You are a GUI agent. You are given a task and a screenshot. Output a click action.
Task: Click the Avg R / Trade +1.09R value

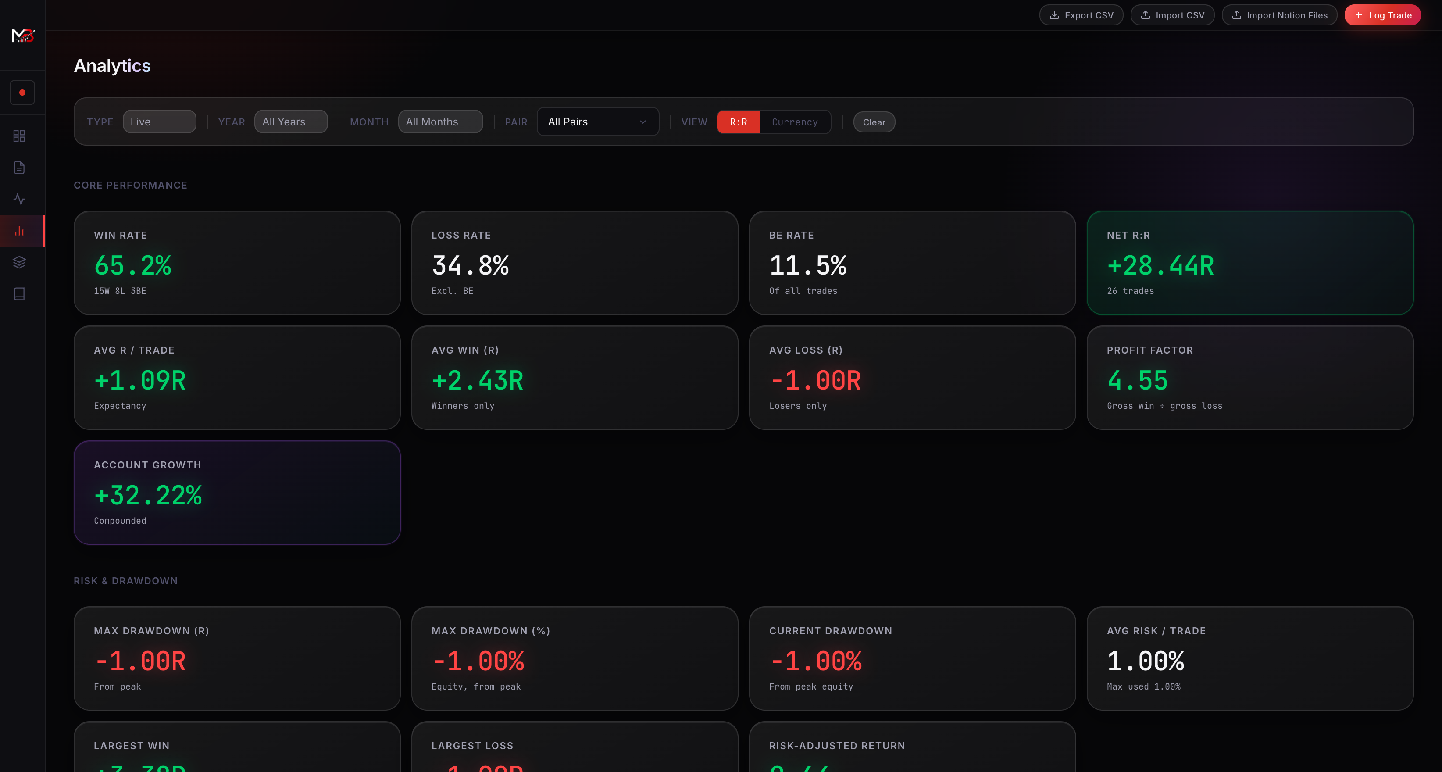140,381
